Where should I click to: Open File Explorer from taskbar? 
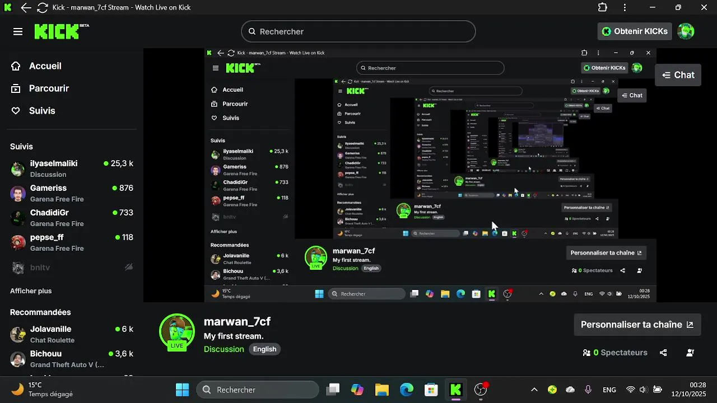point(381,390)
